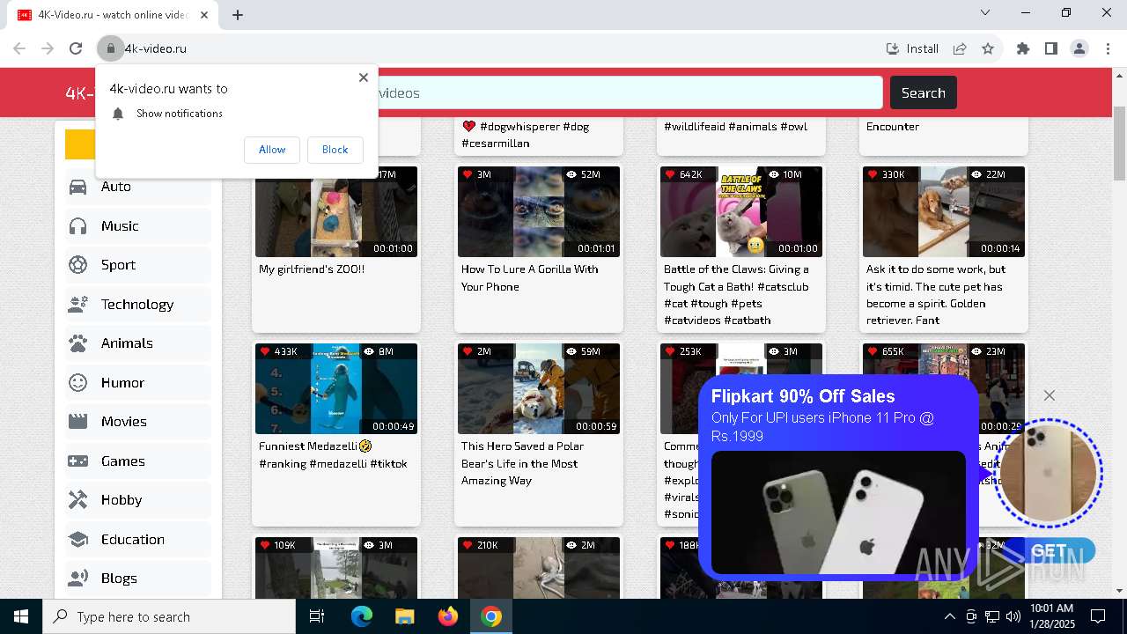Click the Windows taskbar search box

coord(169,616)
